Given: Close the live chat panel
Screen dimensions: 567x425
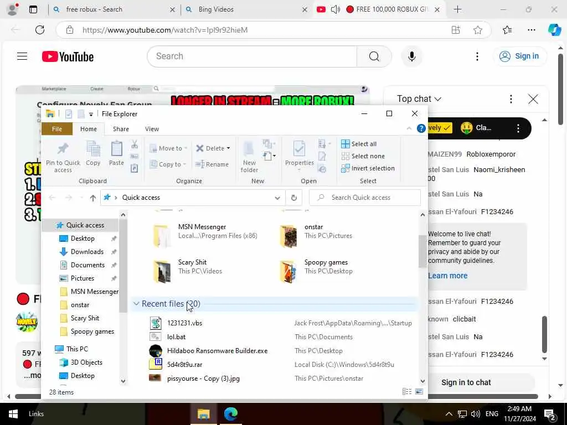Looking at the screenshot, I should point(533,99).
